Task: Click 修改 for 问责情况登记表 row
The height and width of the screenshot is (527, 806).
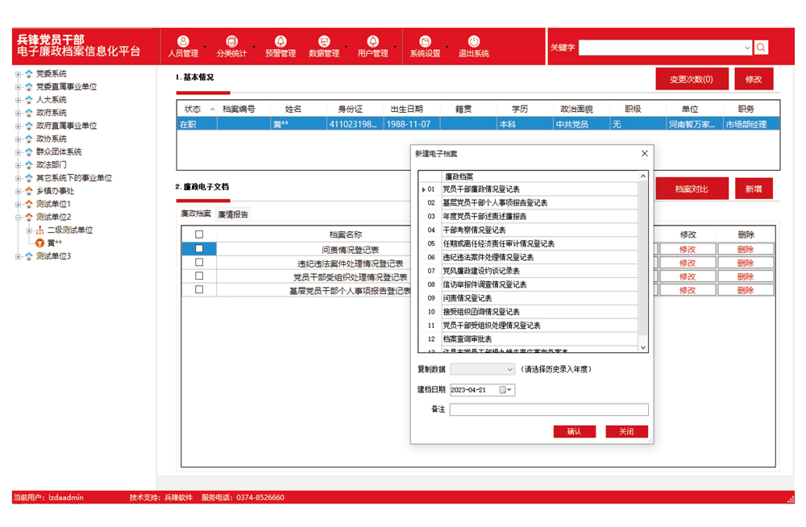Action: tap(688, 249)
